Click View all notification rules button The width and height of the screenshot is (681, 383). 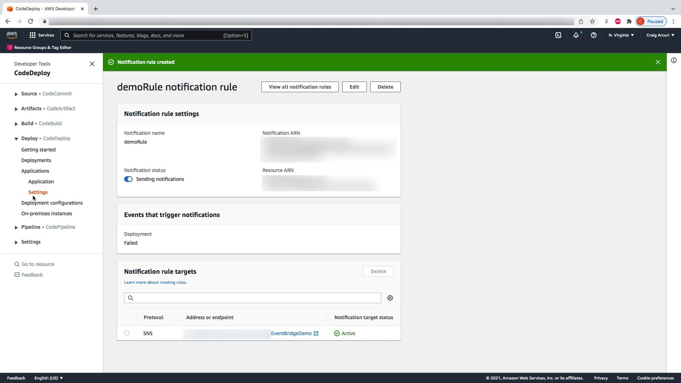(x=300, y=87)
